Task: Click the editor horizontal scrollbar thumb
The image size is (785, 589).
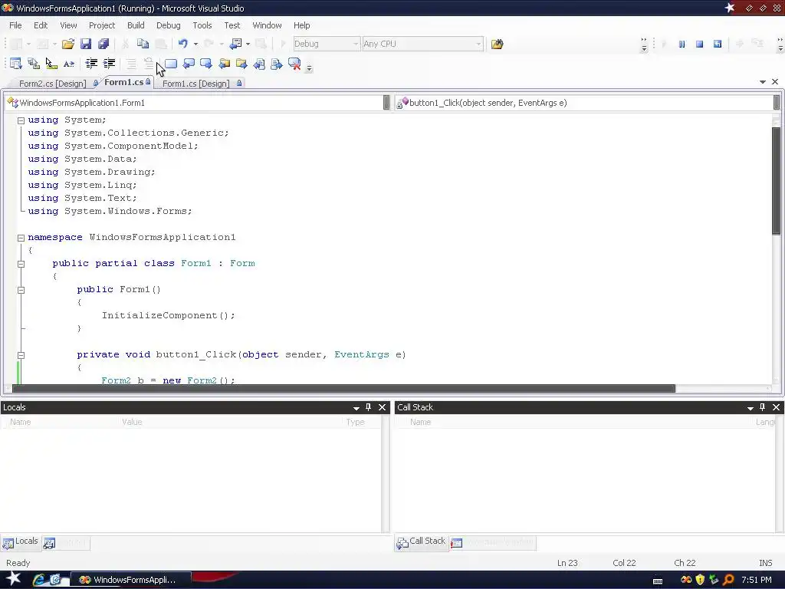Action: point(343,389)
